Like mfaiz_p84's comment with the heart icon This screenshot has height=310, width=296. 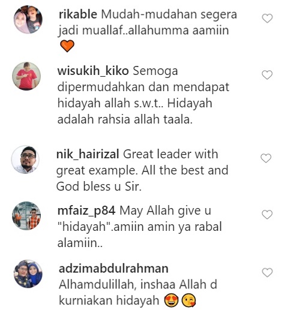[267, 215]
